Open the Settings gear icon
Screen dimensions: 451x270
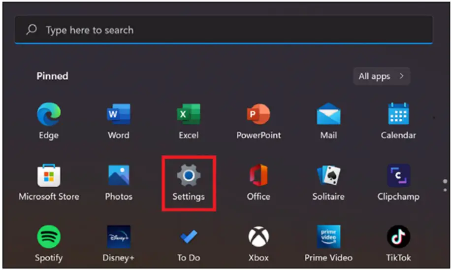tap(189, 175)
